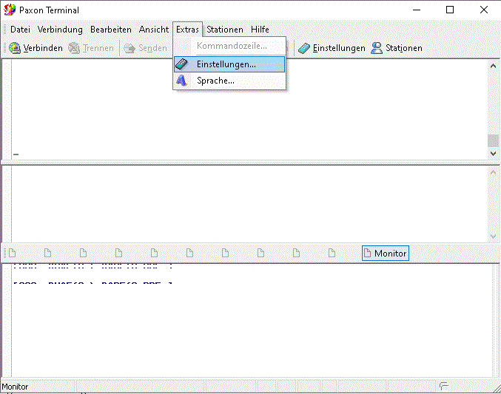Choose Einstellungen... in Extras menu
The width and height of the screenshot is (501, 394).
point(229,64)
